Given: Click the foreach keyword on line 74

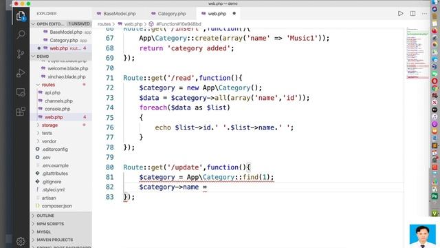Looking at the screenshot, I should 153,107.
